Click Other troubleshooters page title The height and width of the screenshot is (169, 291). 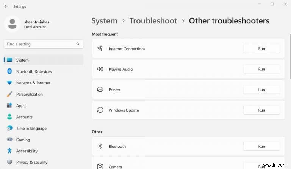[x=229, y=21]
